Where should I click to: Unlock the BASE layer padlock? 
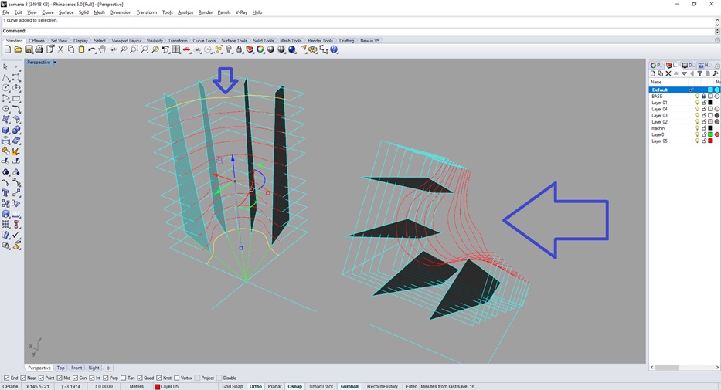[x=703, y=97]
